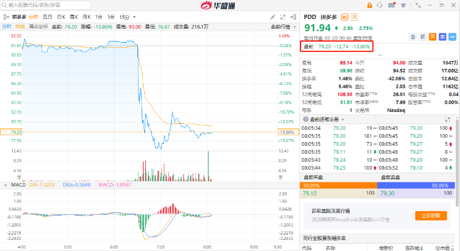Click the 立即获取 button

click(431, 216)
